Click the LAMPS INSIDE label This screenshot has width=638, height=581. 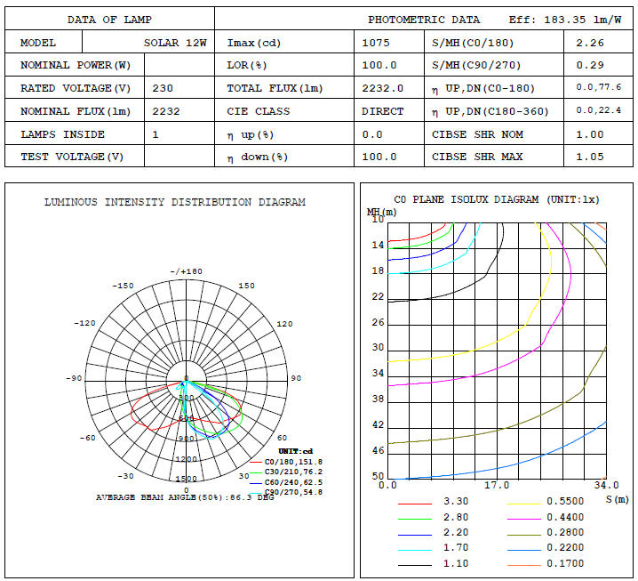pyautogui.click(x=63, y=134)
